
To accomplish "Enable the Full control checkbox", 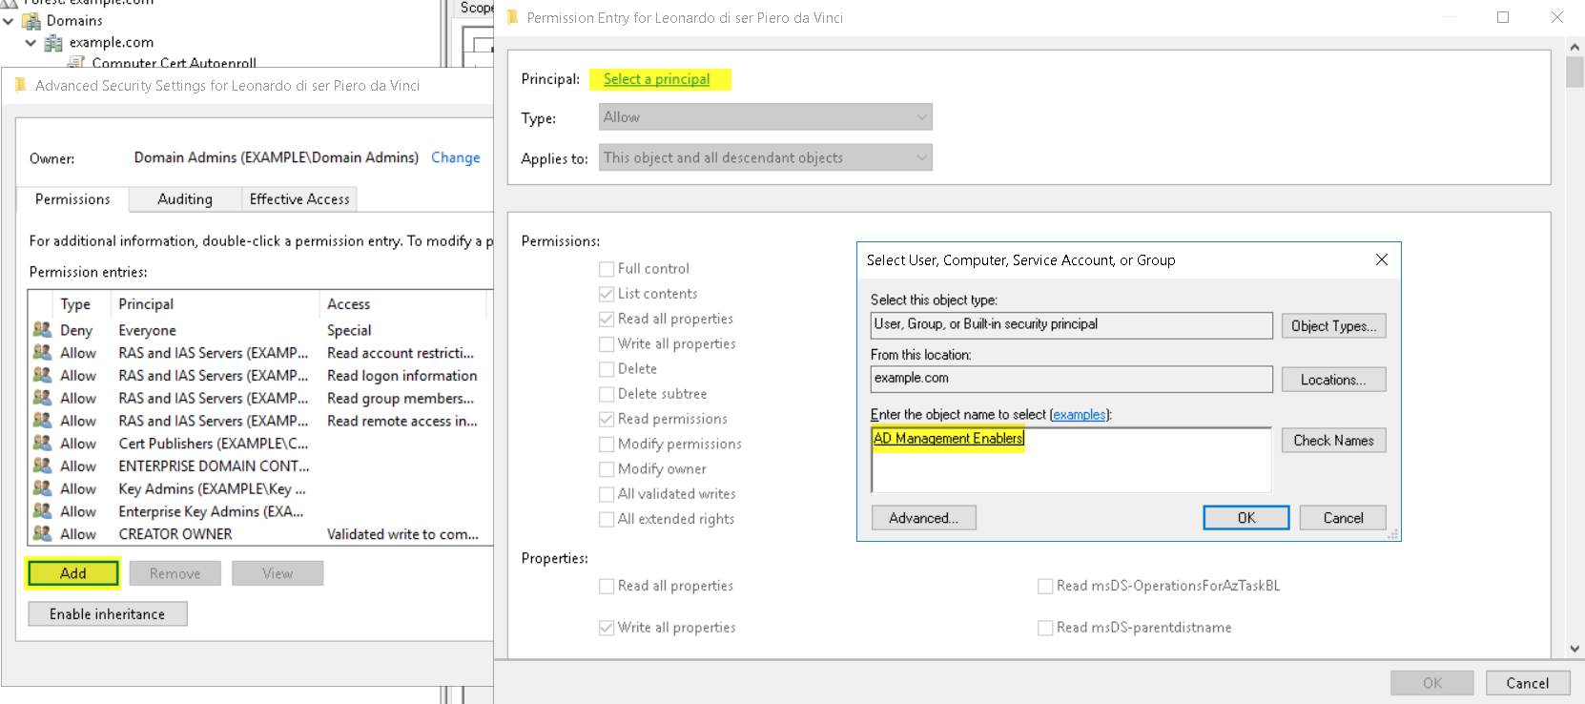I will 607,269.
